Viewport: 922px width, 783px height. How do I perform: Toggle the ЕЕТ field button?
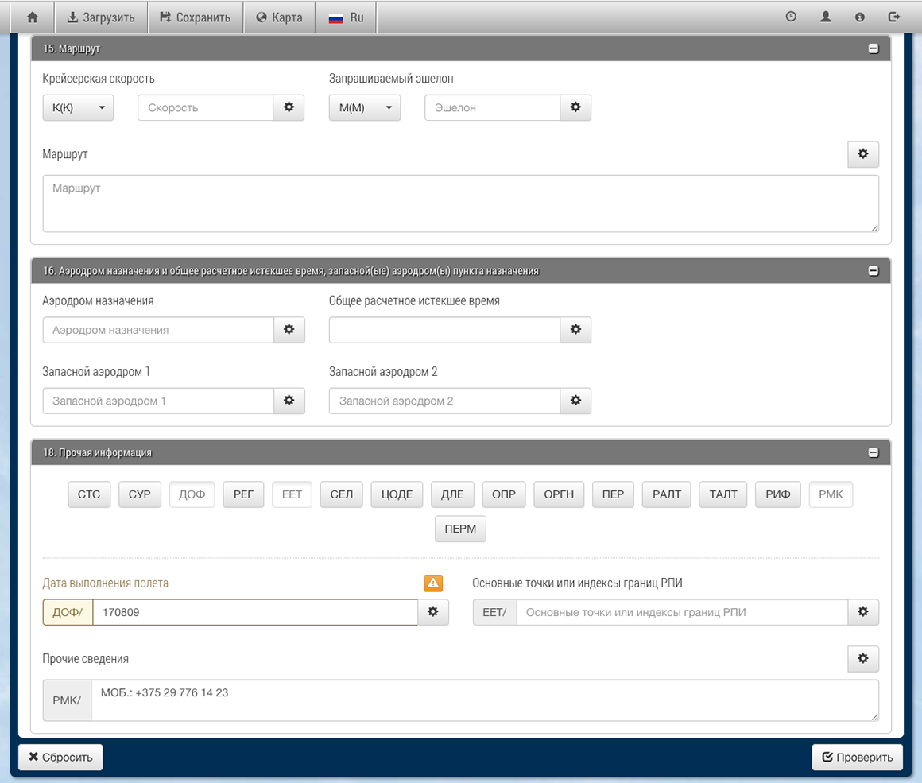(x=292, y=494)
